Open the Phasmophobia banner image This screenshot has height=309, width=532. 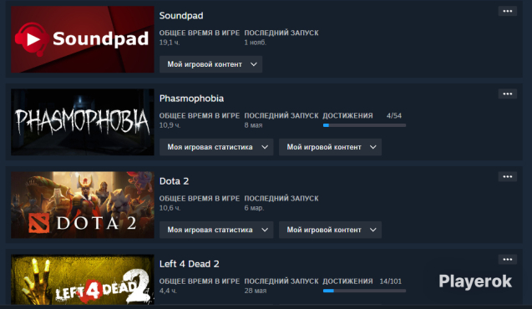point(83,122)
